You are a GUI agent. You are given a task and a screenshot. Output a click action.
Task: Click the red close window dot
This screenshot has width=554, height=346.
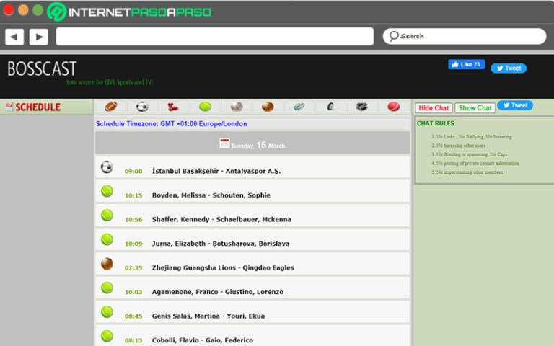(x=8, y=10)
